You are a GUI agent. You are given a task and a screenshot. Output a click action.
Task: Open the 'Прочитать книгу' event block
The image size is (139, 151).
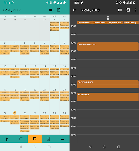tap(108, 84)
